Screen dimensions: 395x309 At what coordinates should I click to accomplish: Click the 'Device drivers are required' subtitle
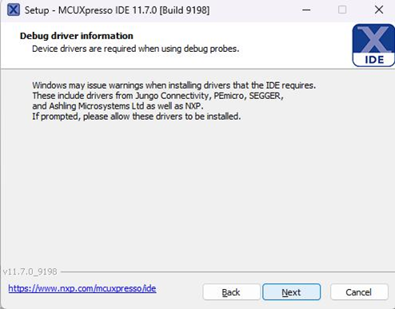click(x=135, y=49)
